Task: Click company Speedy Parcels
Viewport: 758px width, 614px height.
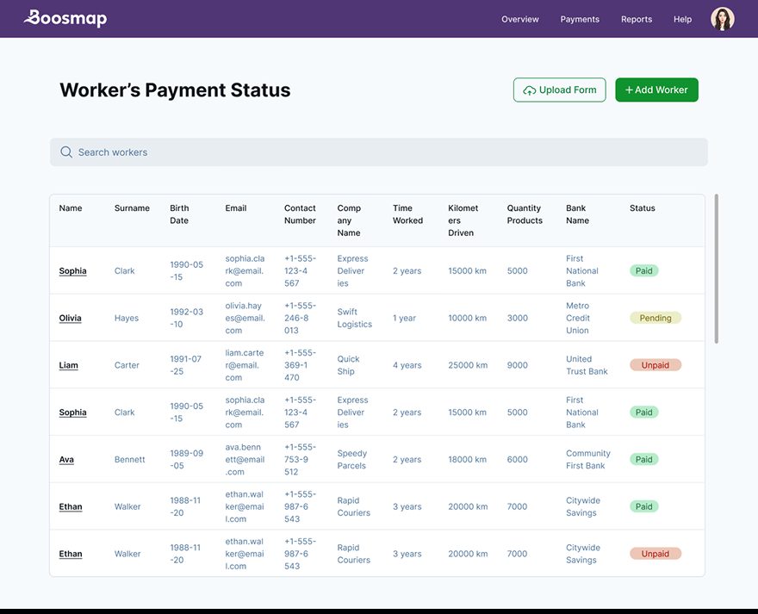Action: click(x=352, y=459)
